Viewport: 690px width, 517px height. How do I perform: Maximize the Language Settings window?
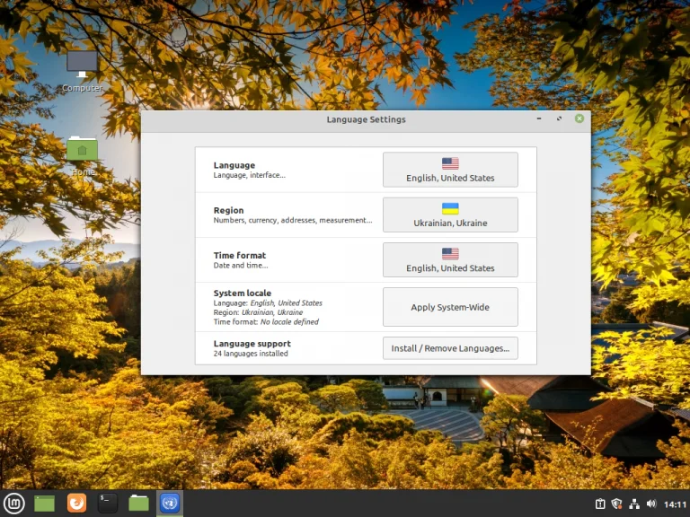pos(559,118)
